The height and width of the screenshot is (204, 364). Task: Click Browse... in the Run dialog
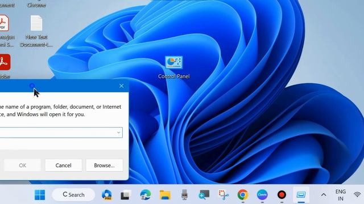pyautogui.click(x=104, y=165)
